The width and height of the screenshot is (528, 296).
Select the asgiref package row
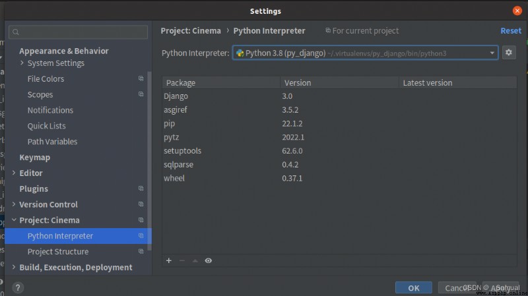pos(339,110)
